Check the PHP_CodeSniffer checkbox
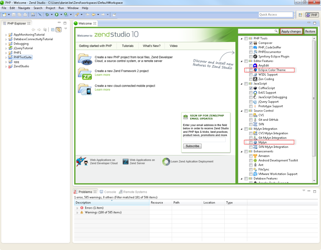Image resolution: width=321 pixels, height=250 pixels. (251, 48)
